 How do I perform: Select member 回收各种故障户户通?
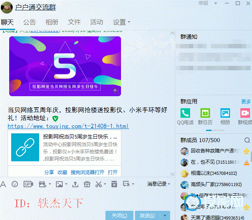point(215,151)
